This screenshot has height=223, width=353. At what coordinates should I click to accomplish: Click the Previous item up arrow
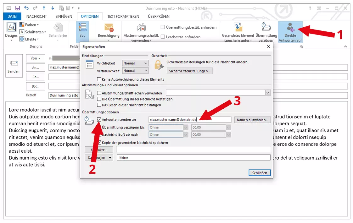point(44,8)
